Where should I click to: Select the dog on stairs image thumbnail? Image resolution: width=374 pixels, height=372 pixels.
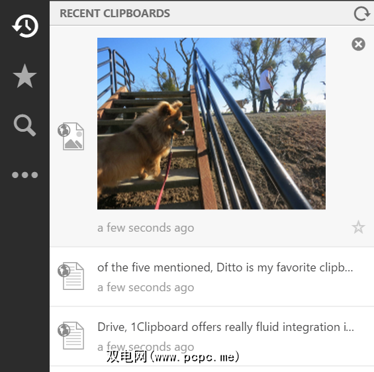point(211,124)
